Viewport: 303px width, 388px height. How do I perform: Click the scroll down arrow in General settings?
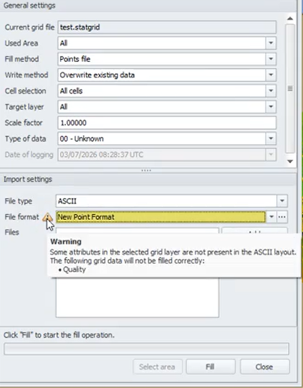(290, 162)
